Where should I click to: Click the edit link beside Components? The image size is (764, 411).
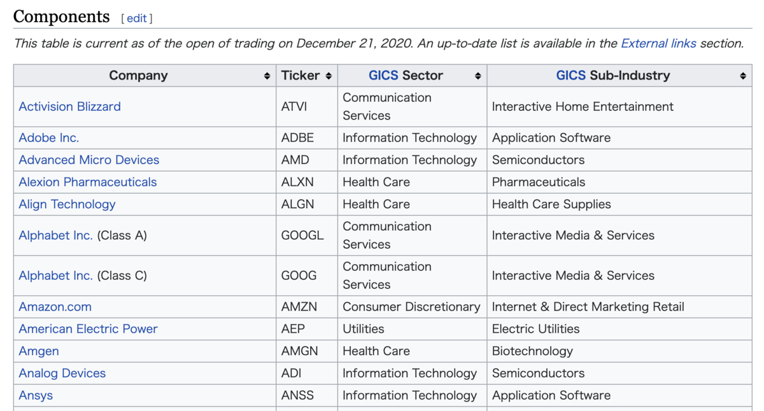coord(137,18)
